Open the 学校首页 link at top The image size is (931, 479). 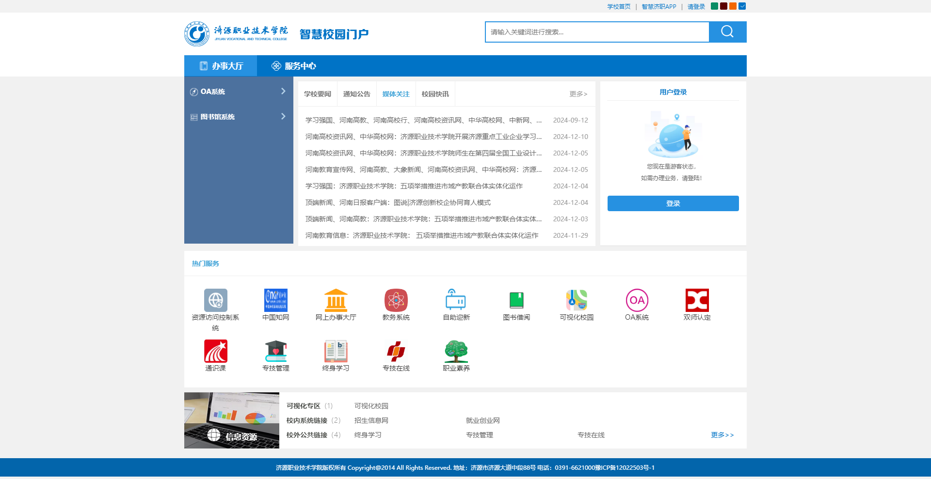[x=619, y=7]
